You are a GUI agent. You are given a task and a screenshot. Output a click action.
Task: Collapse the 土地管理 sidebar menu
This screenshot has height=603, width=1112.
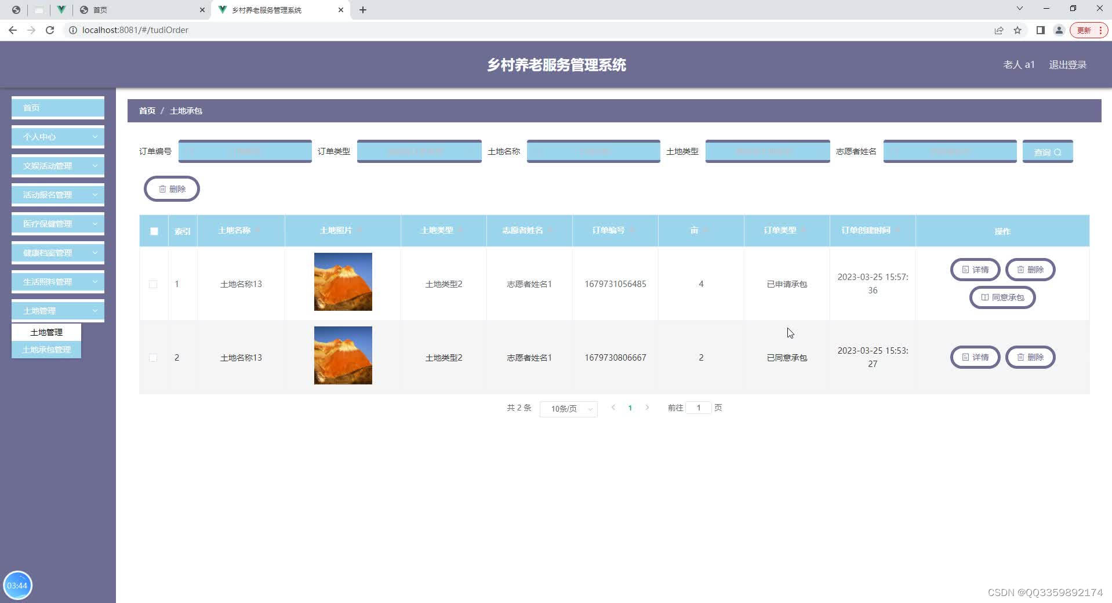(58, 311)
